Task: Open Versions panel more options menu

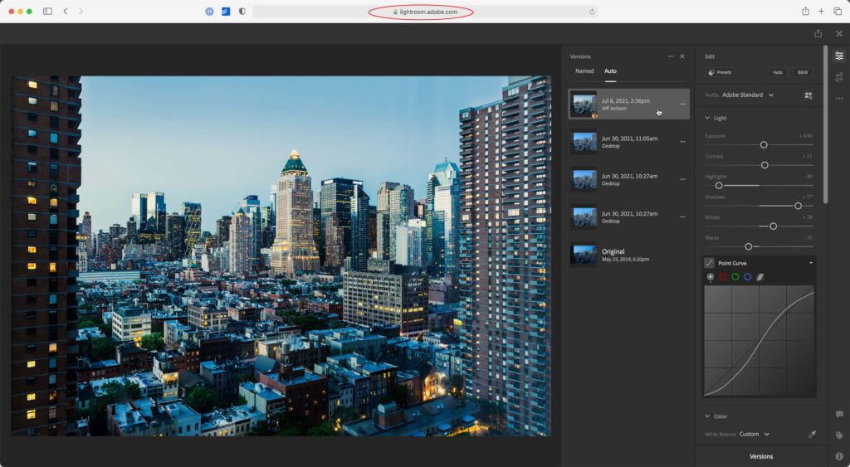Action: click(x=671, y=56)
